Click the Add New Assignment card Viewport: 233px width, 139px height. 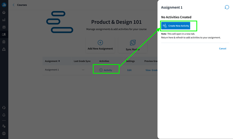point(100,45)
